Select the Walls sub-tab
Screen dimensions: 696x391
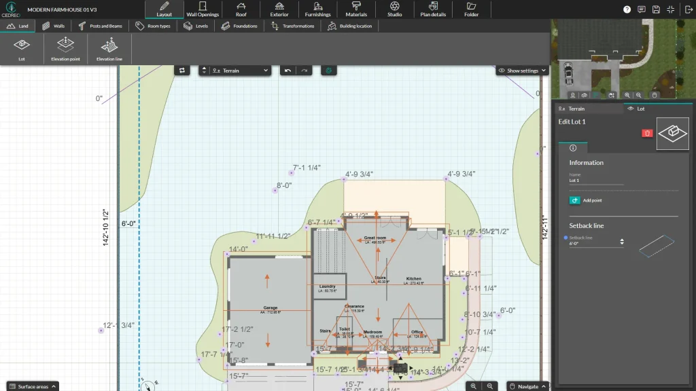(x=53, y=26)
